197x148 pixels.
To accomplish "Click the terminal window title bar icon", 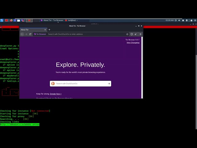I will pos(1,27).
